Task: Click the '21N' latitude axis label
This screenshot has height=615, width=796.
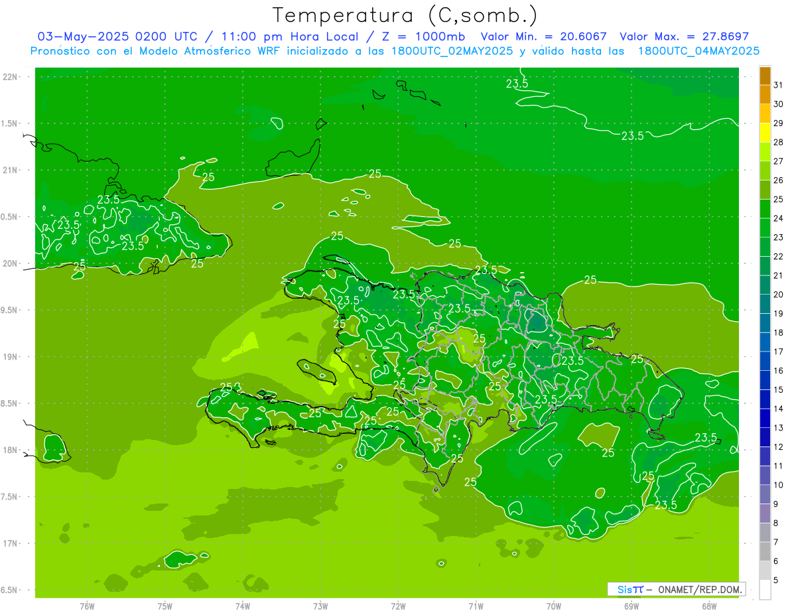Action: coord(10,170)
